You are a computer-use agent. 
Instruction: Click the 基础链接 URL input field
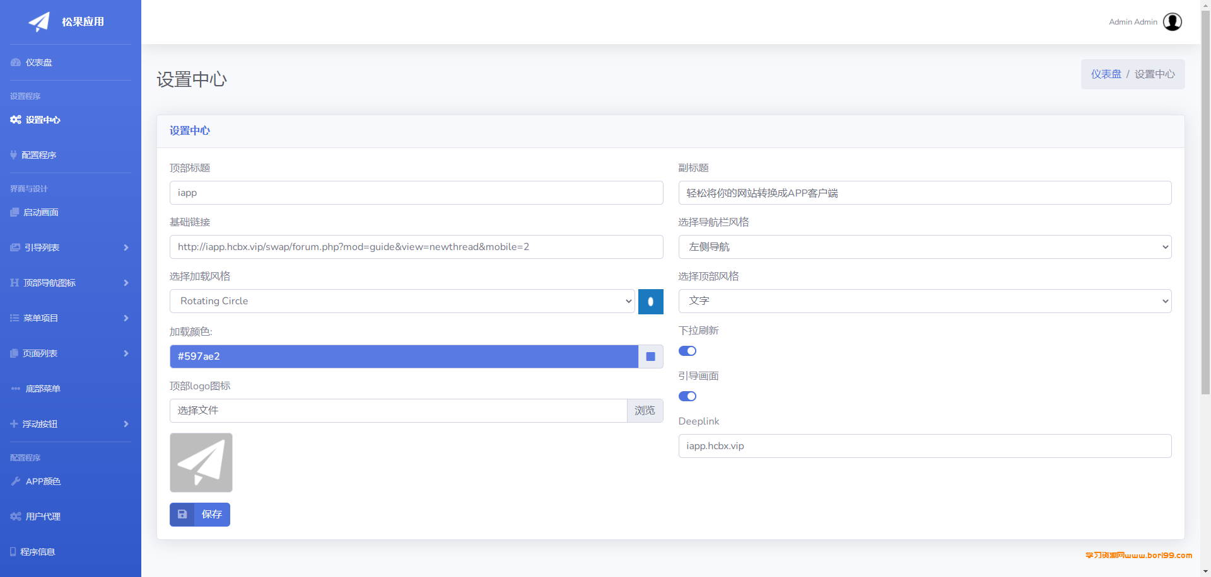click(x=416, y=247)
